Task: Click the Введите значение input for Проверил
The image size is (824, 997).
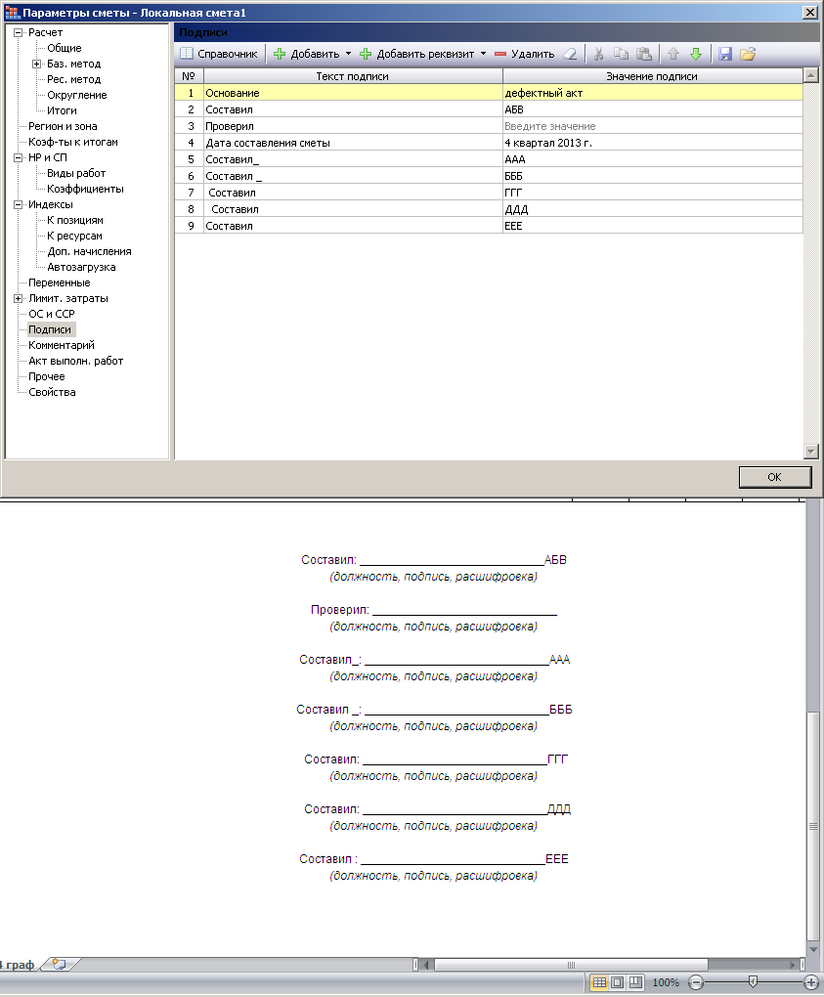Action: pos(652,126)
